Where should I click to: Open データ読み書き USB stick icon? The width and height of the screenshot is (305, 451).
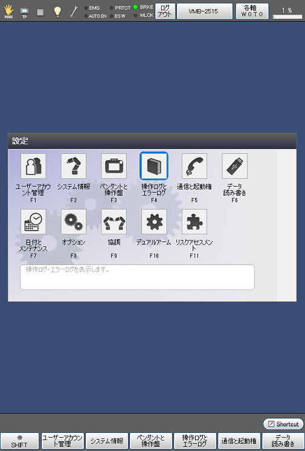click(234, 166)
